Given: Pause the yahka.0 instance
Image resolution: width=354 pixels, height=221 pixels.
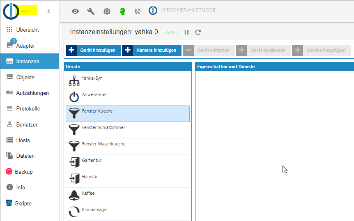Looking at the screenshot, I should (x=186, y=32).
